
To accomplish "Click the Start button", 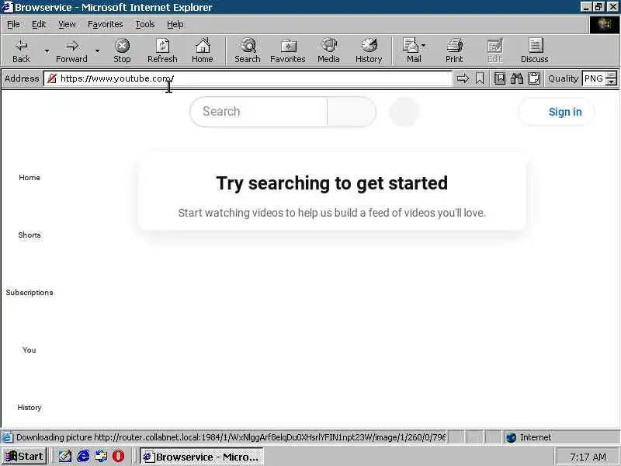I will [x=25, y=457].
